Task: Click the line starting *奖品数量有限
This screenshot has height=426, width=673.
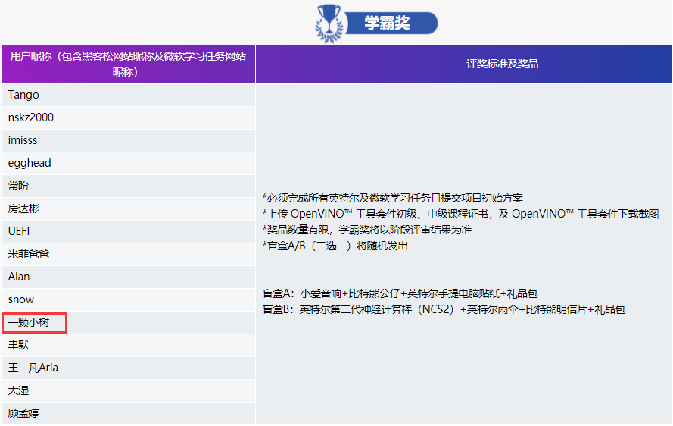Action: (x=367, y=230)
